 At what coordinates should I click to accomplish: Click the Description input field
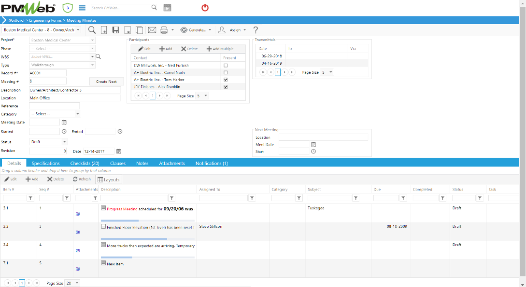pos(74,90)
